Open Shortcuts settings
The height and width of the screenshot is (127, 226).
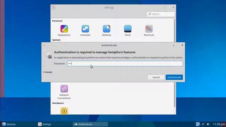pyautogui.click(x=149, y=30)
